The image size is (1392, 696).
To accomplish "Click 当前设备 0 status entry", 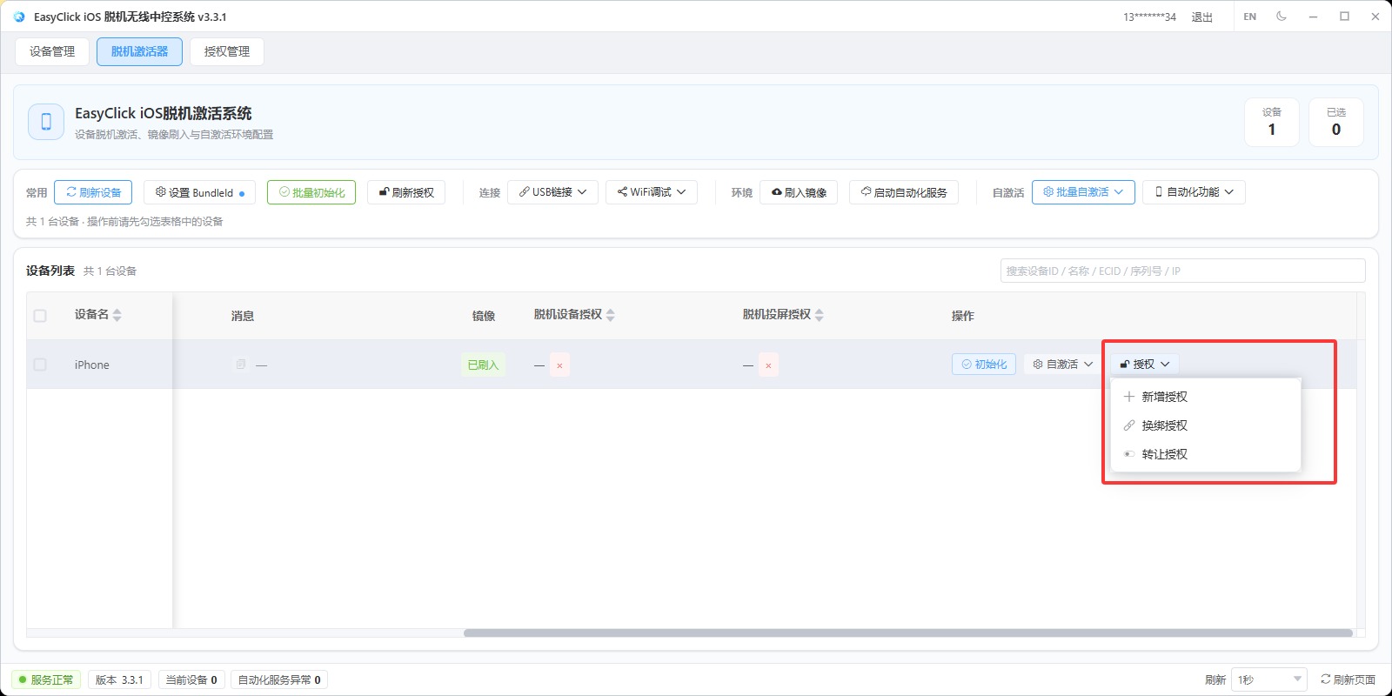I will (x=191, y=679).
